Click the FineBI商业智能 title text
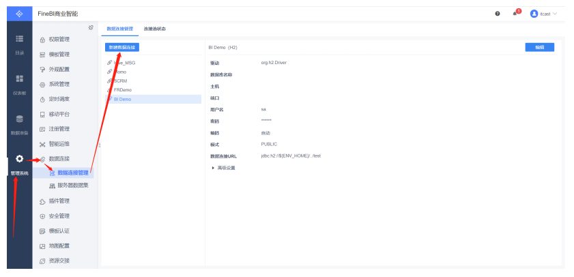The image size is (574, 277). click(x=58, y=14)
